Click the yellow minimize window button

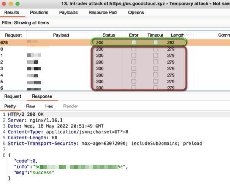tap(11, 4)
